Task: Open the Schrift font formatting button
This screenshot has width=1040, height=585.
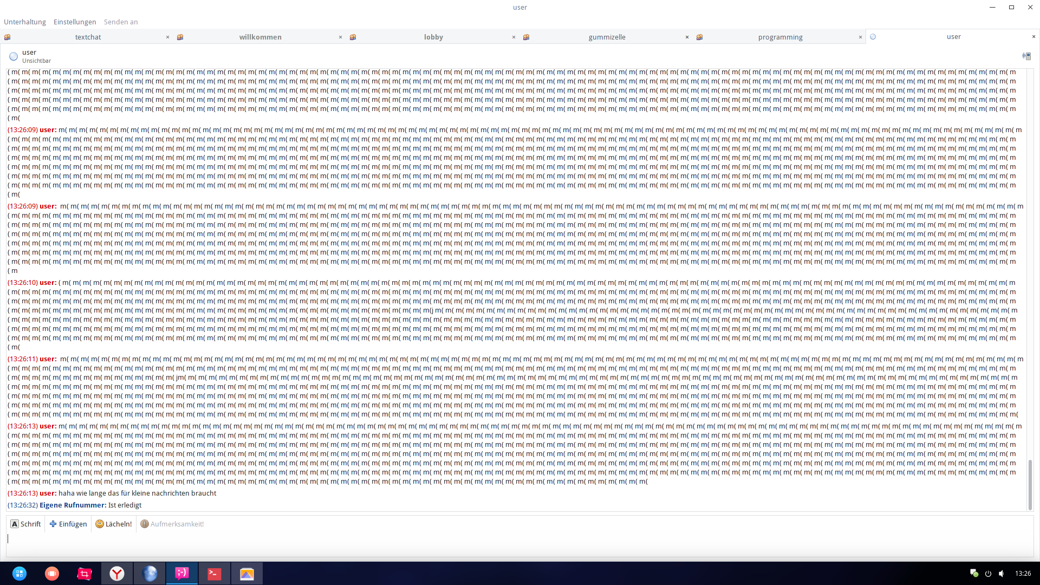Action: [x=25, y=524]
